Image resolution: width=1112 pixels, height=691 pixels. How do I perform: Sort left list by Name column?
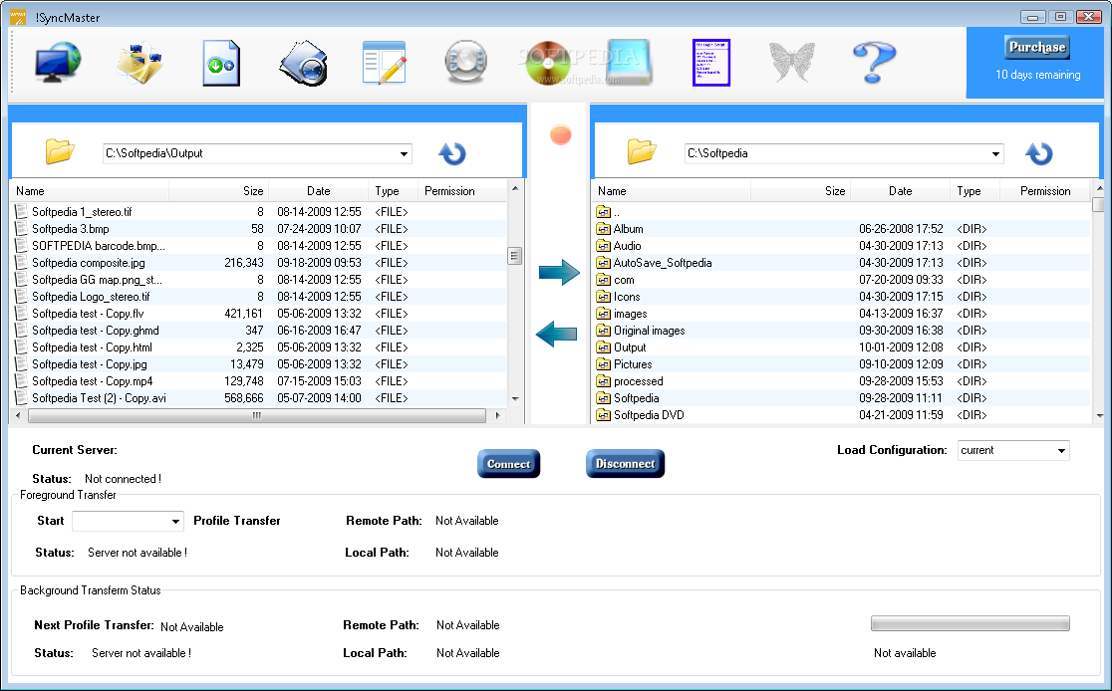pos(90,191)
